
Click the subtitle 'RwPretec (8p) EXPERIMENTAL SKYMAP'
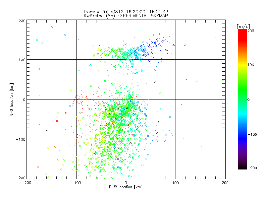tap(126, 16)
